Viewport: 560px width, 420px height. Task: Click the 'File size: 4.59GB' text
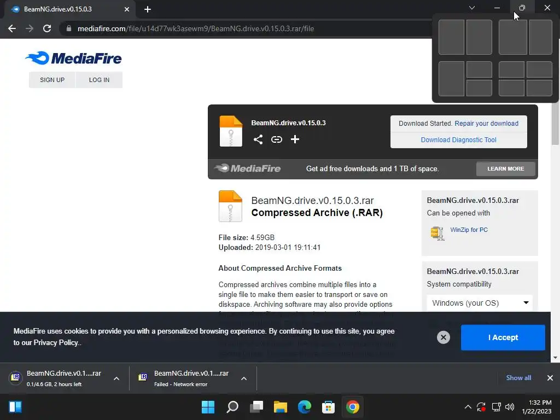tap(247, 237)
